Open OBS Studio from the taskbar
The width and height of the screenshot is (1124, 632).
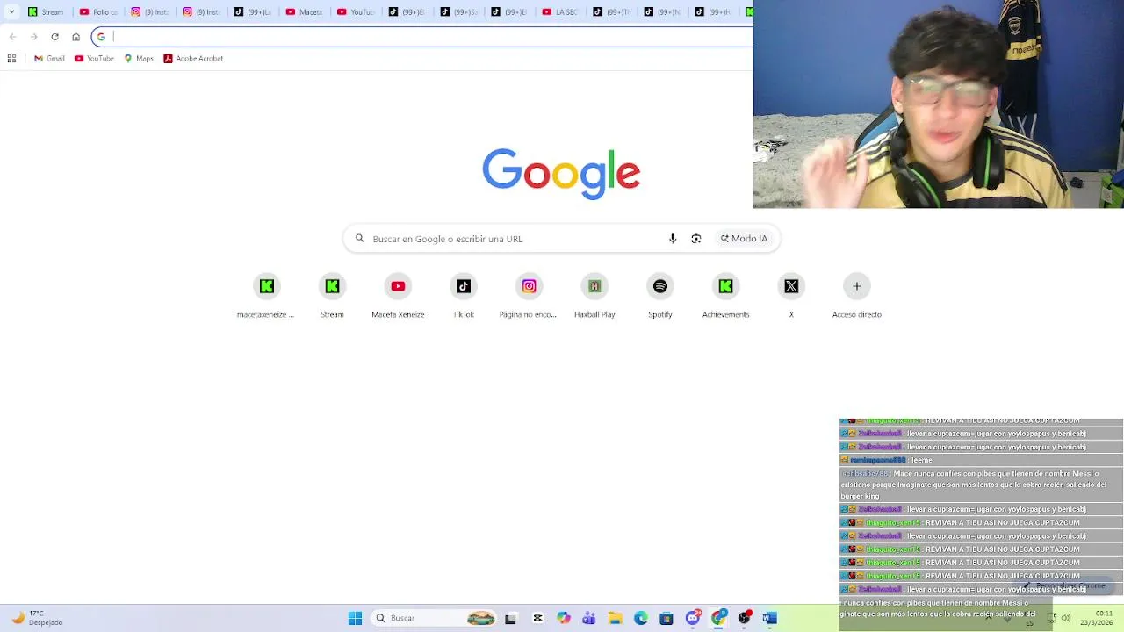(x=745, y=618)
